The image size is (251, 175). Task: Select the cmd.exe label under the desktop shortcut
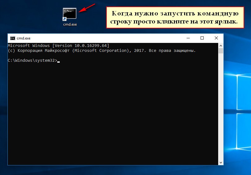(x=70, y=24)
